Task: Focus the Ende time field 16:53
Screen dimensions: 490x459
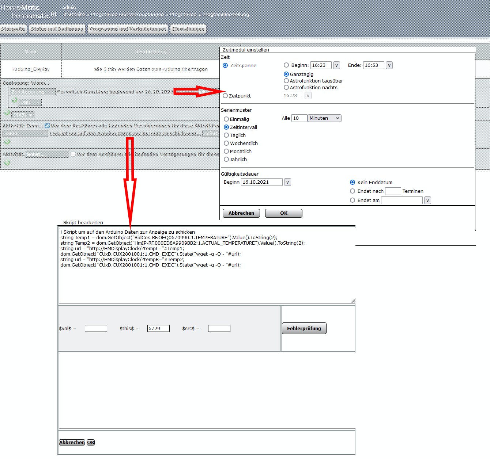Action: coord(374,65)
